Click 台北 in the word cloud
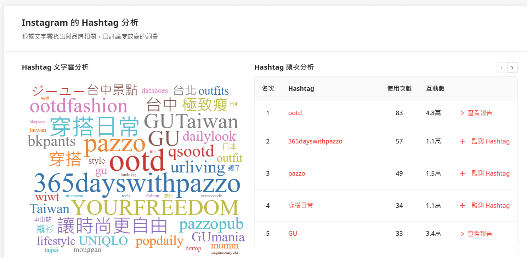 [x=185, y=90]
